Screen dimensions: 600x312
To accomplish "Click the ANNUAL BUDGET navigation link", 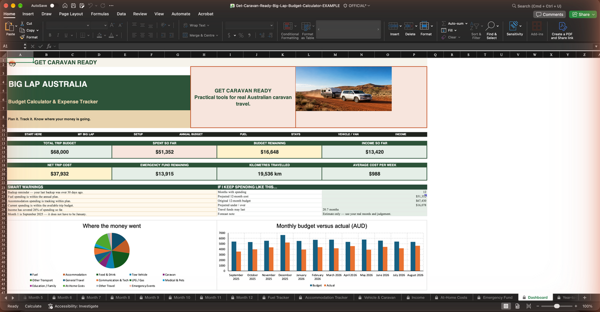I will [x=190, y=134].
